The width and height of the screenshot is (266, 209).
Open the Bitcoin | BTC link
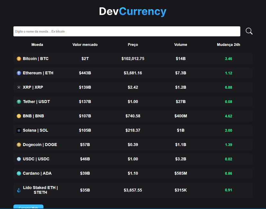coord(36,59)
